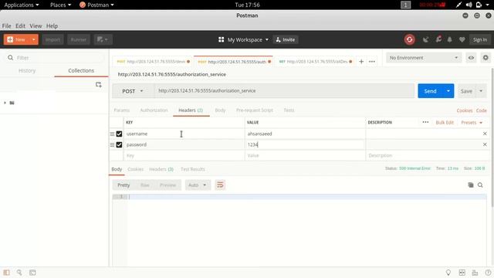Open response Headers (3) tab
The height and width of the screenshot is (278, 494).
tap(161, 169)
